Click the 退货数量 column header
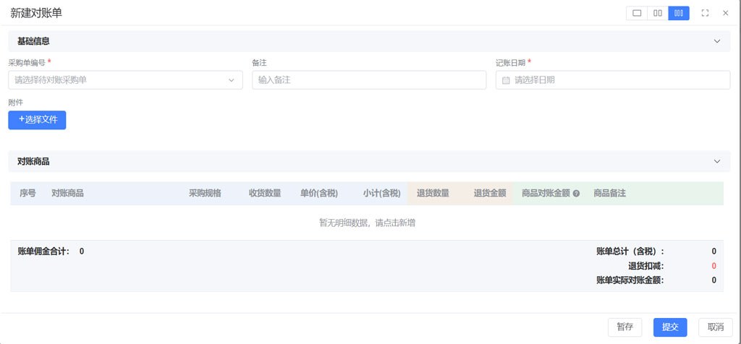This screenshot has height=344, width=741. pyautogui.click(x=433, y=193)
